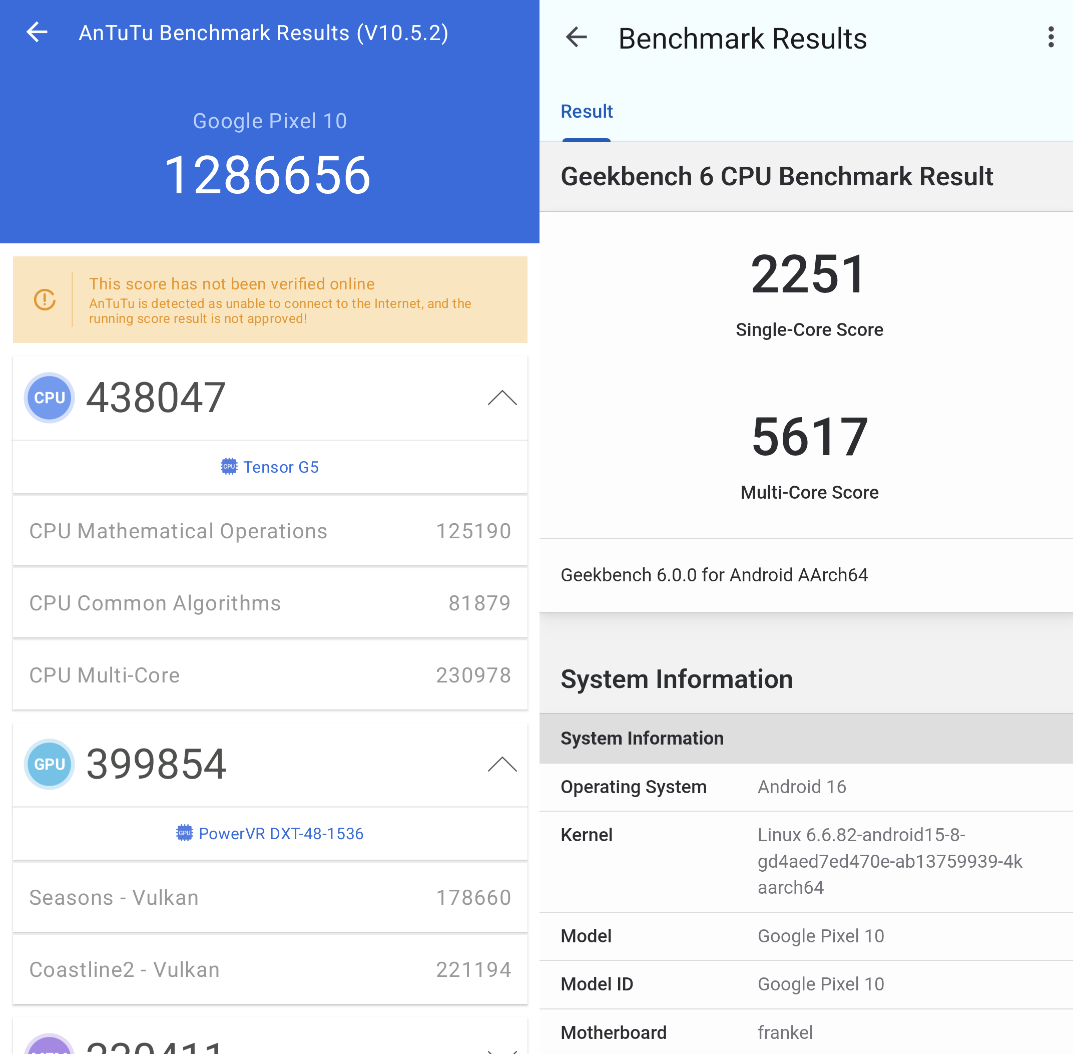
Task: Click the Seasons - Vulkan row
Action: (270, 898)
